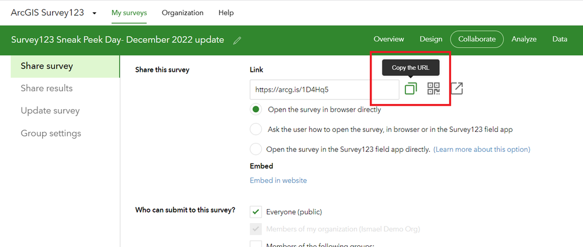Screen dimensions: 583x247
Task: Open survey link in new window icon
Action: tap(457, 89)
